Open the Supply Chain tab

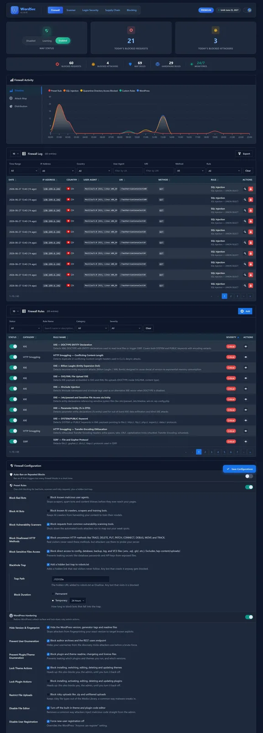tap(112, 10)
